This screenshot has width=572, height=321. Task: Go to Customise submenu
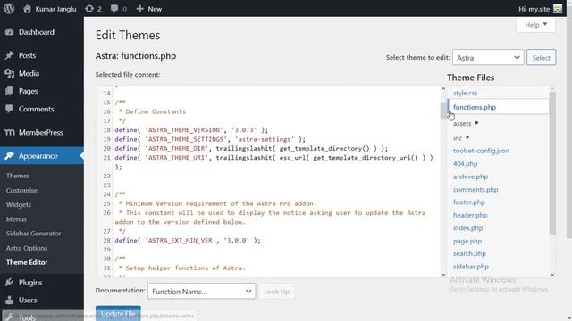pos(21,190)
